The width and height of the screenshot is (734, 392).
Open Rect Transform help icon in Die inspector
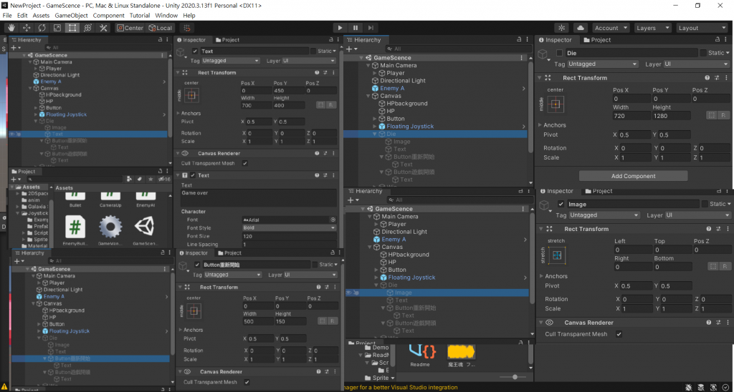click(x=707, y=78)
